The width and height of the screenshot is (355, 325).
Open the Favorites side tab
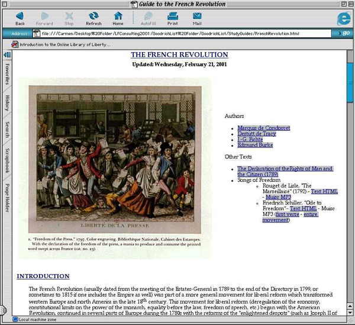tap(7, 74)
